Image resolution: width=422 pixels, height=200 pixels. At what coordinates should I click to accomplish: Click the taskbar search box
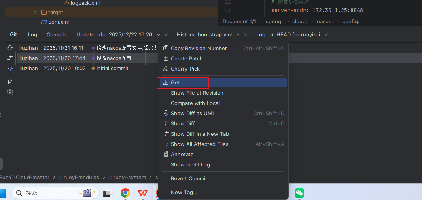pos(55,193)
